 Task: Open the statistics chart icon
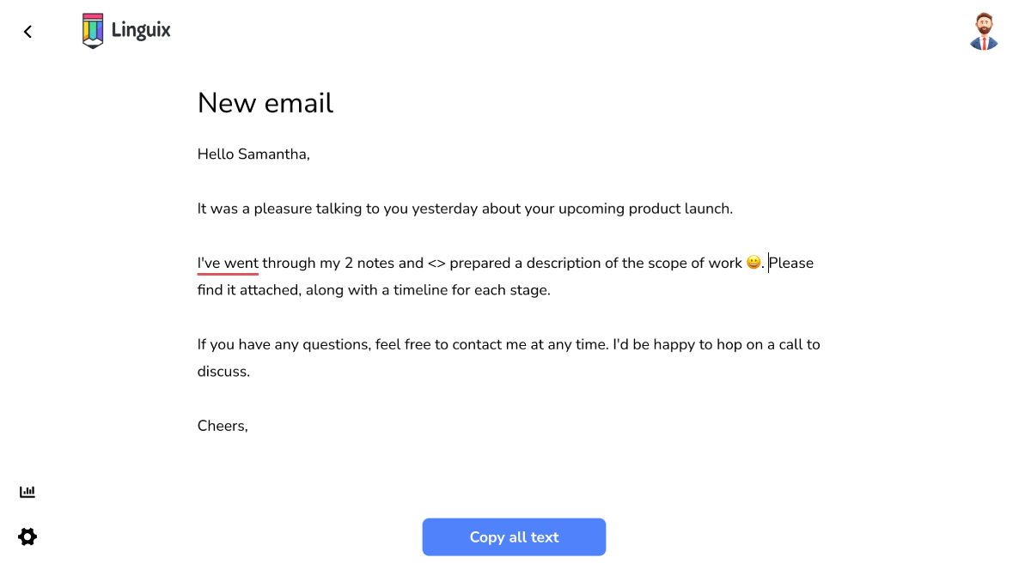pyautogui.click(x=27, y=492)
